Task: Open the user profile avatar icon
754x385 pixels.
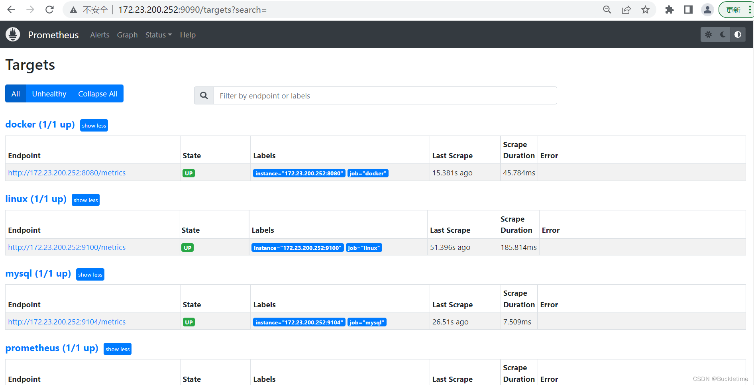Action: pos(707,10)
